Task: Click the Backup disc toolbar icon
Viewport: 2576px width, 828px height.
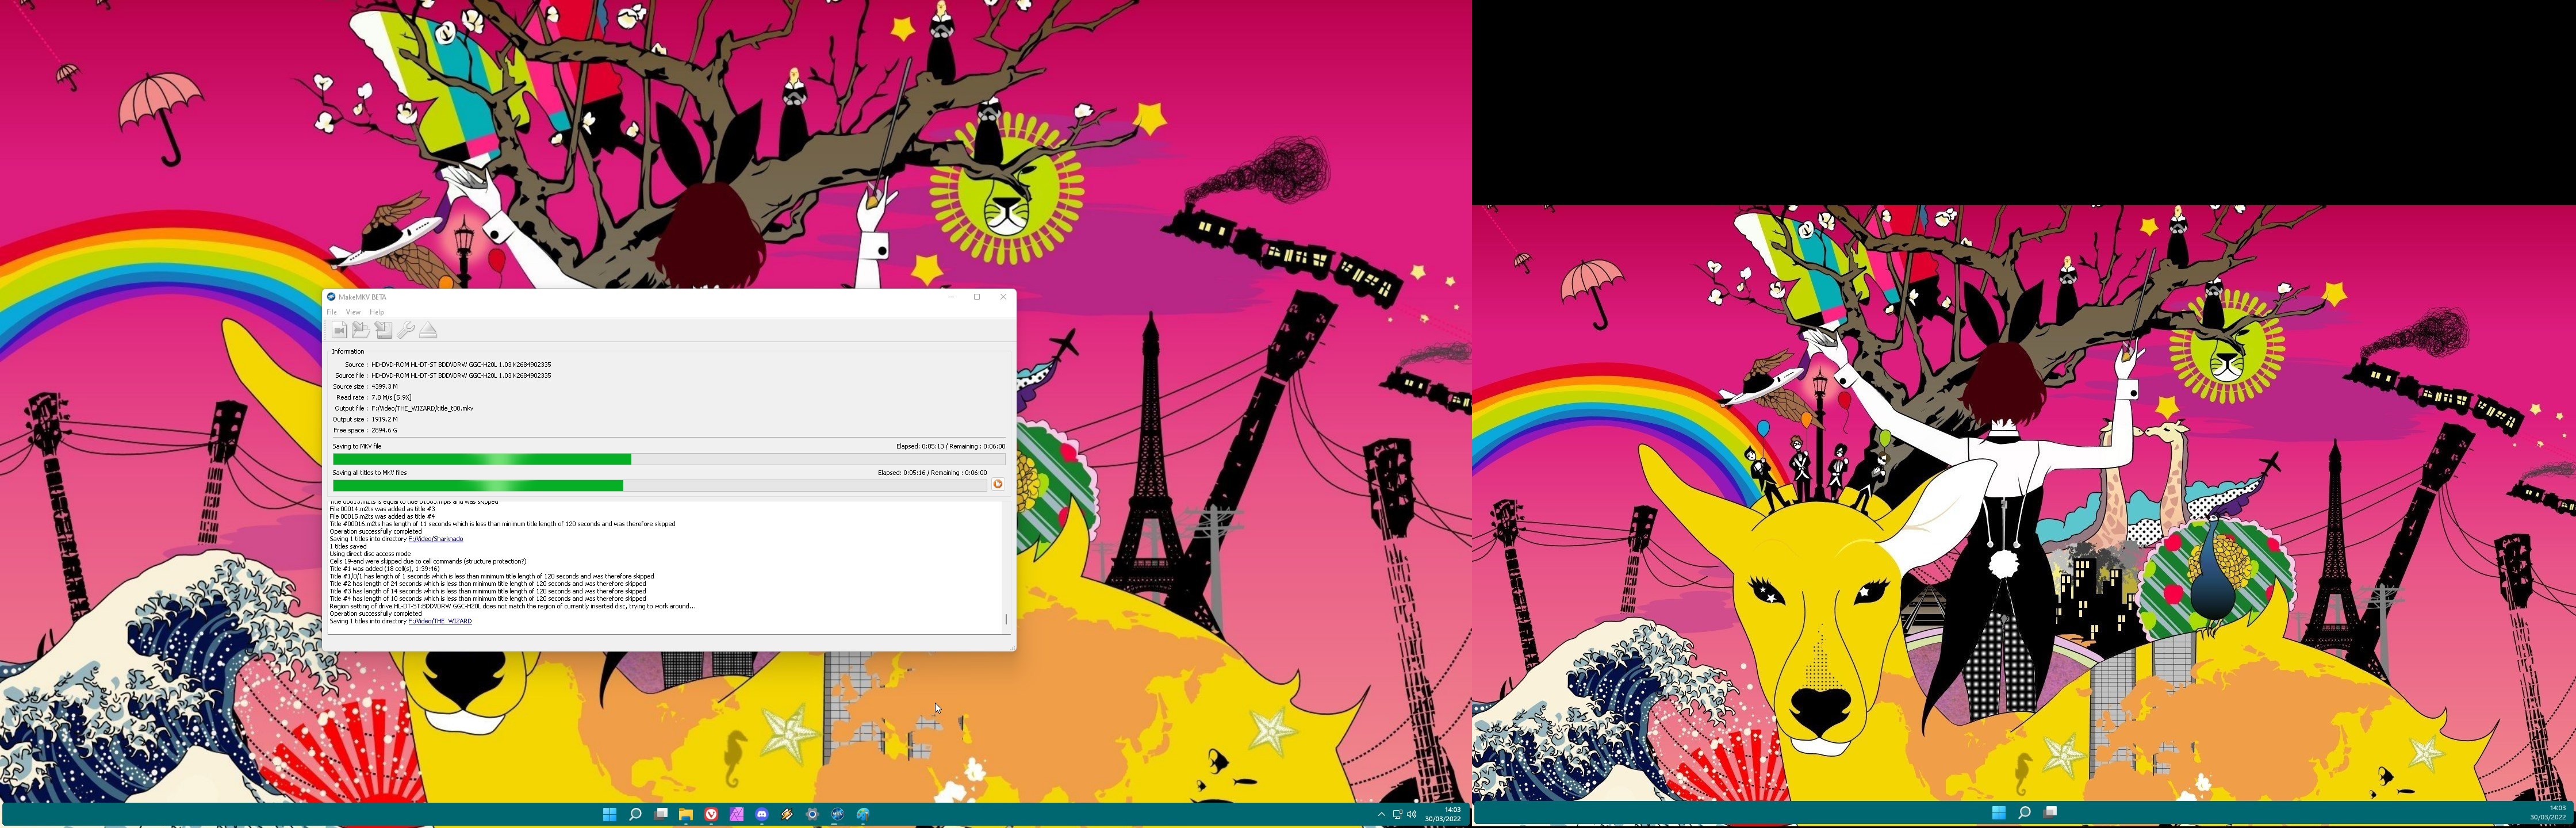Action: coord(383,330)
